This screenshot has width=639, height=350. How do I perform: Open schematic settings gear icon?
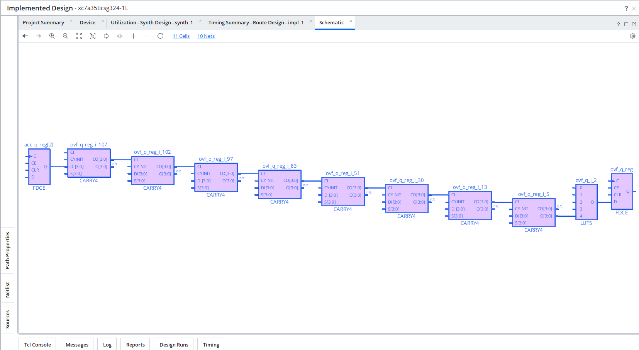[633, 36]
